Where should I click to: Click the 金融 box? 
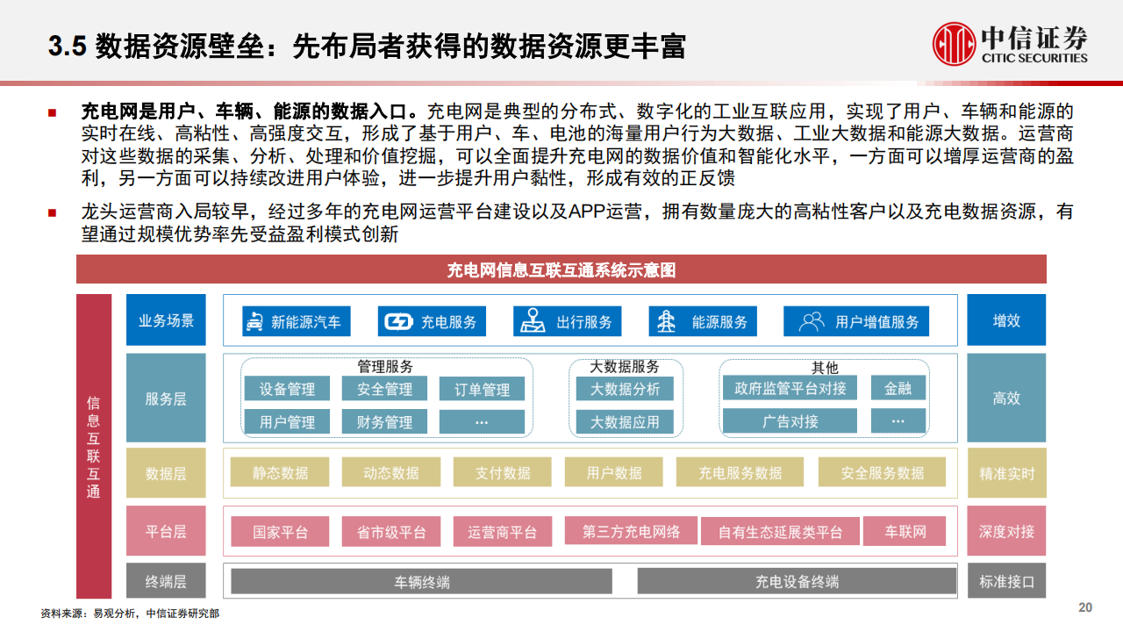[x=898, y=388]
